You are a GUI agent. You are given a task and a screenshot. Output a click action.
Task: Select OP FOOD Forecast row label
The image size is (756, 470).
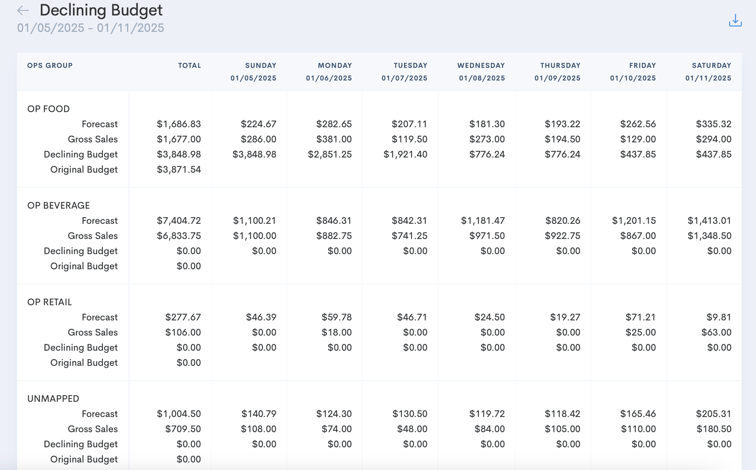[100, 124]
